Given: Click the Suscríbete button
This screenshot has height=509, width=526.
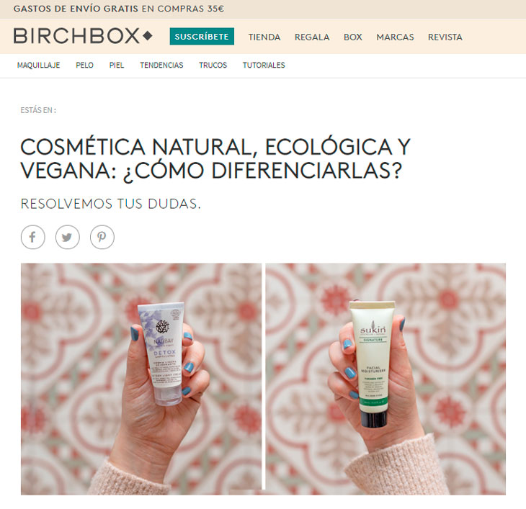Looking at the screenshot, I should 202,37.
